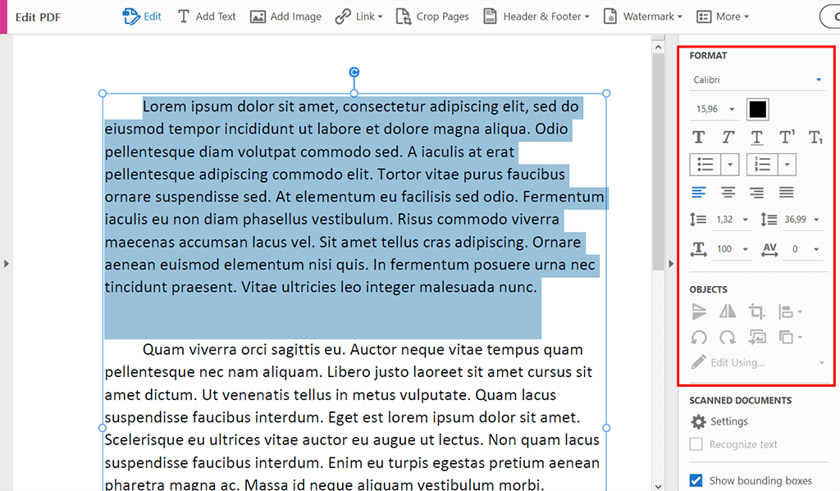Select the crop object tool
Viewport: 840px width, 491px height.
click(756, 311)
